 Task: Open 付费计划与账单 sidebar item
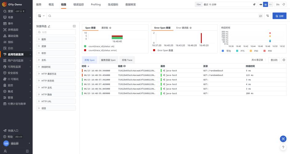16,104
